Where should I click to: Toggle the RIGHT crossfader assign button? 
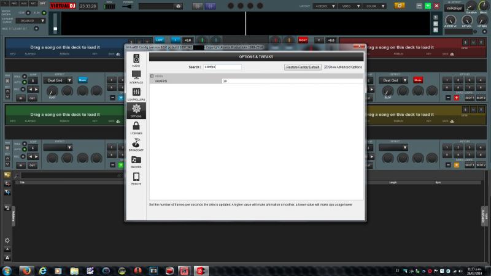pos(303,40)
